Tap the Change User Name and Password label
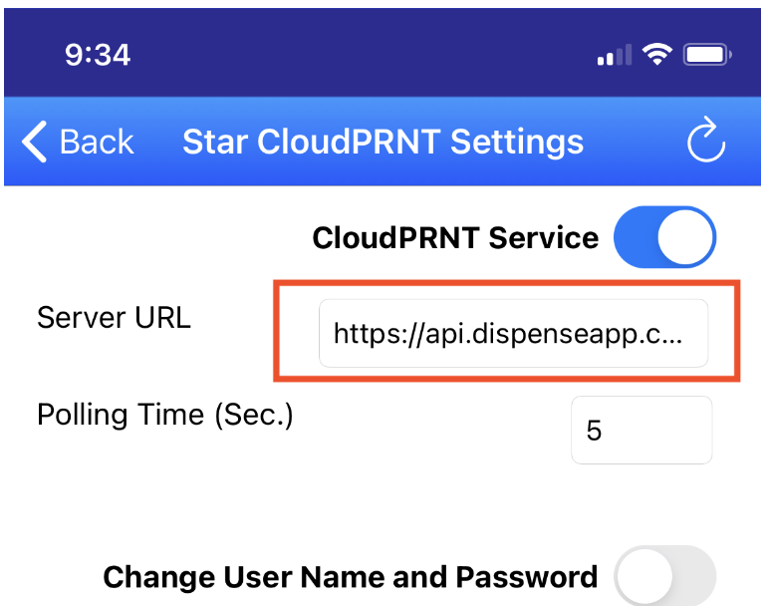Viewport: 767px width, 606px height. pos(351,577)
